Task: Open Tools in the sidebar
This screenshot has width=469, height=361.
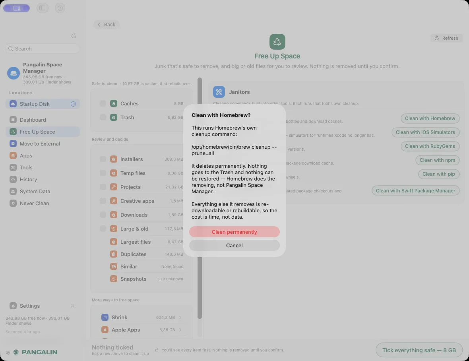Action: (x=43, y=167)
